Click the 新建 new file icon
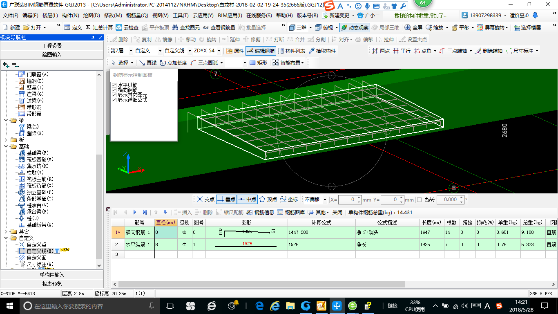 (11, 27)
